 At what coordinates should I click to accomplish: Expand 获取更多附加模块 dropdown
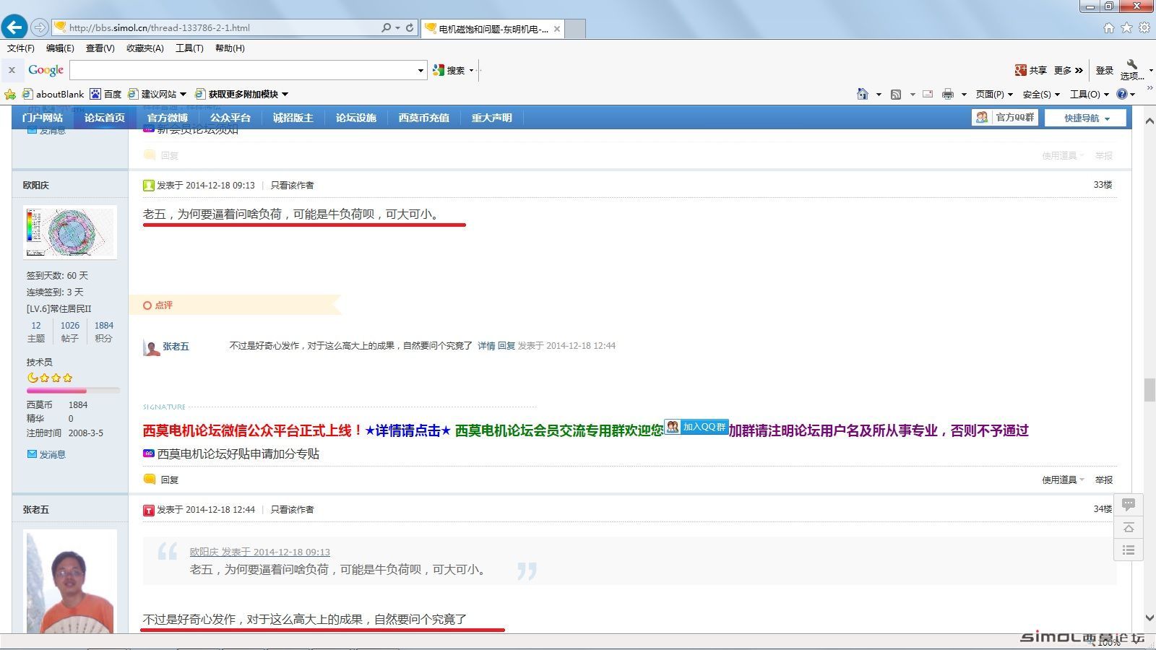pos(285,94)
